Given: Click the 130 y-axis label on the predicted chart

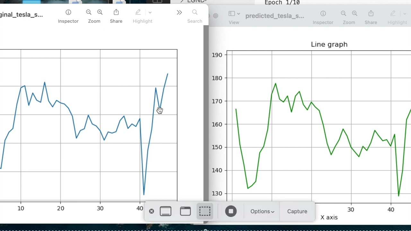Looking at the screenshot, I should [217, 193].
